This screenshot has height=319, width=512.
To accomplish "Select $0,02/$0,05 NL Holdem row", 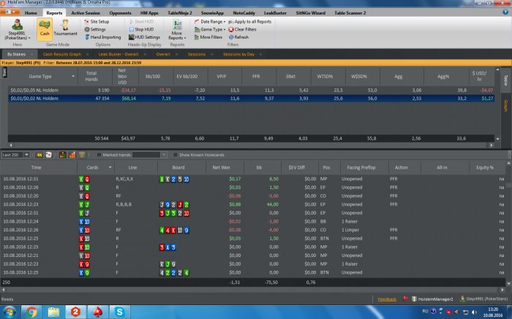I will [x=251, y=91].
